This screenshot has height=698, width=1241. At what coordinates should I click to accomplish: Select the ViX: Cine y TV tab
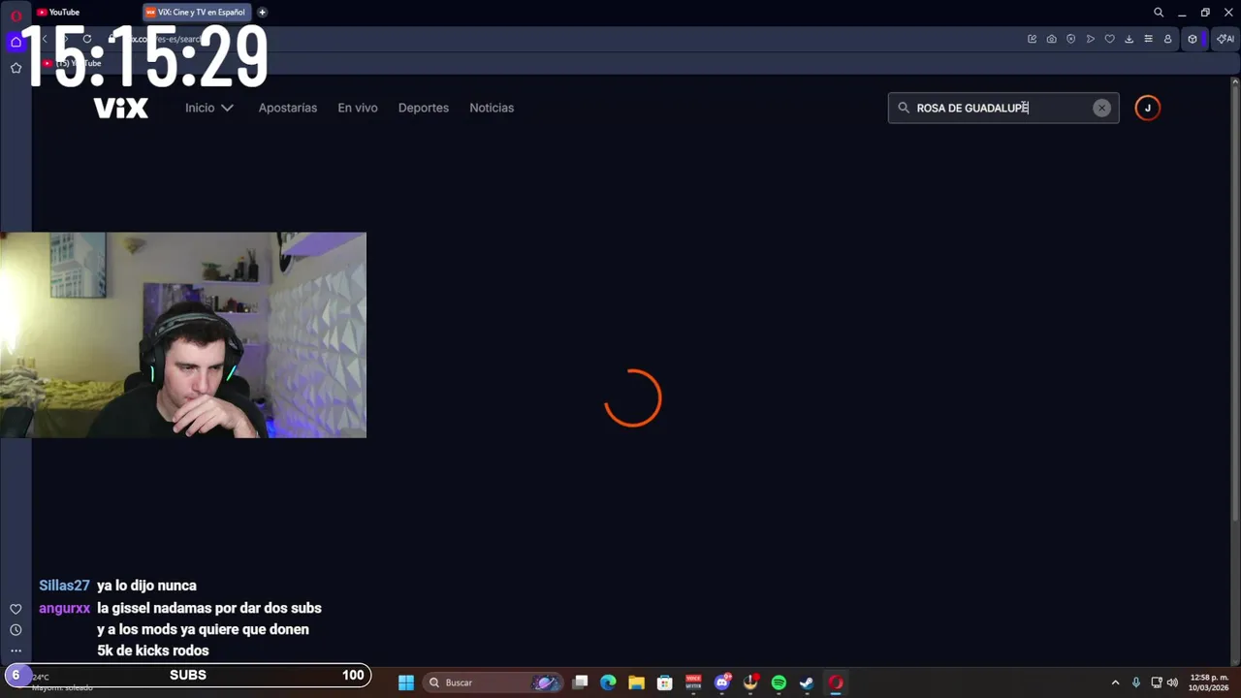pyautogui.click(x=197, y=13)
